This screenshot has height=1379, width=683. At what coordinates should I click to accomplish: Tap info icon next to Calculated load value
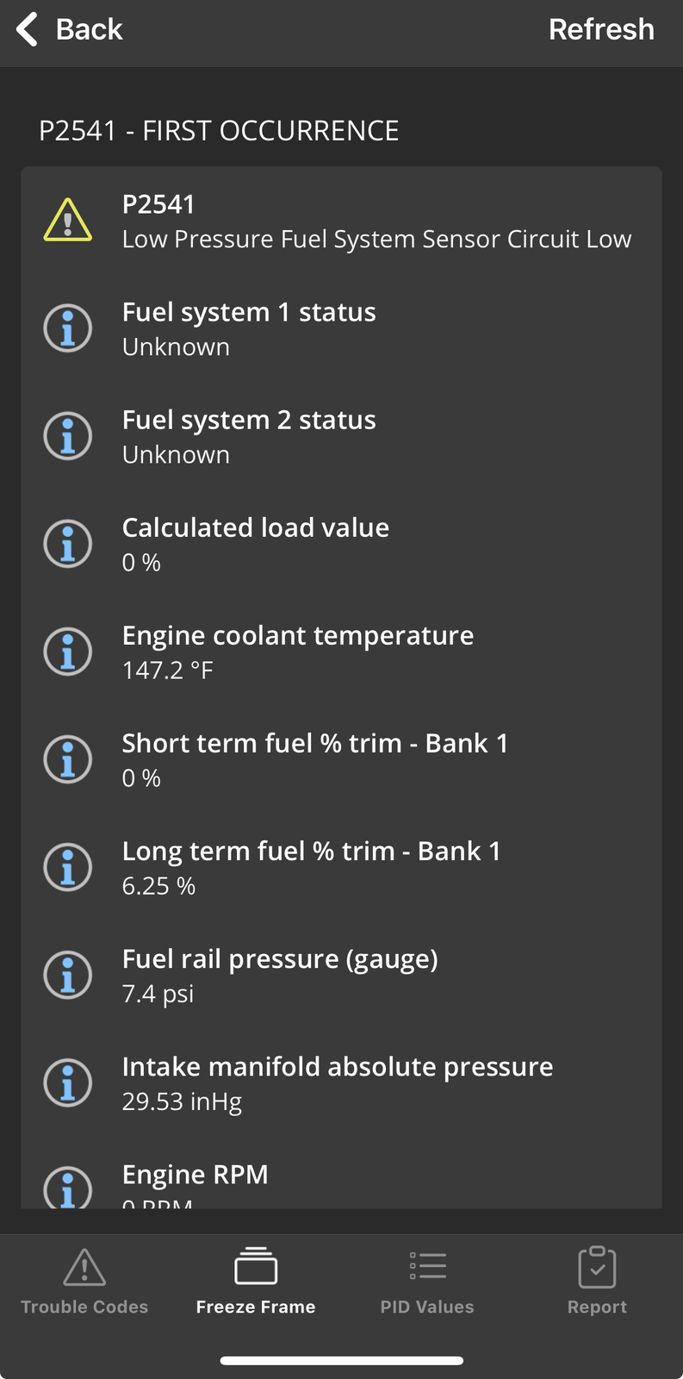(x=68, y=544)
